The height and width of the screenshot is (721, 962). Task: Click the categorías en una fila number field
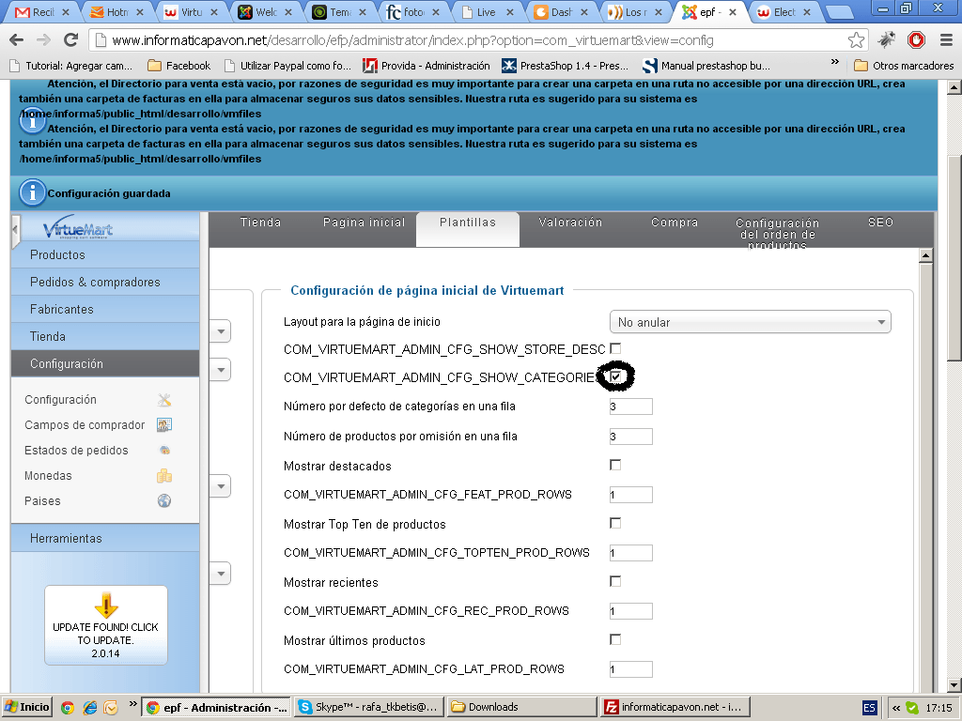coord(630,407)
